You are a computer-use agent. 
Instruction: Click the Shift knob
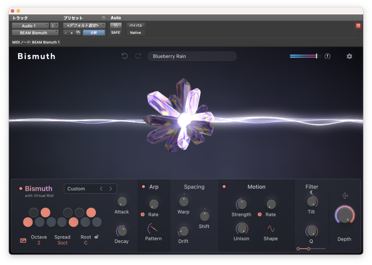tap(204, 216)
